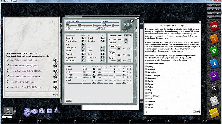222x124 pixels.
Task: Pick the four-sided pyramid die
Action: coord(56,110)
